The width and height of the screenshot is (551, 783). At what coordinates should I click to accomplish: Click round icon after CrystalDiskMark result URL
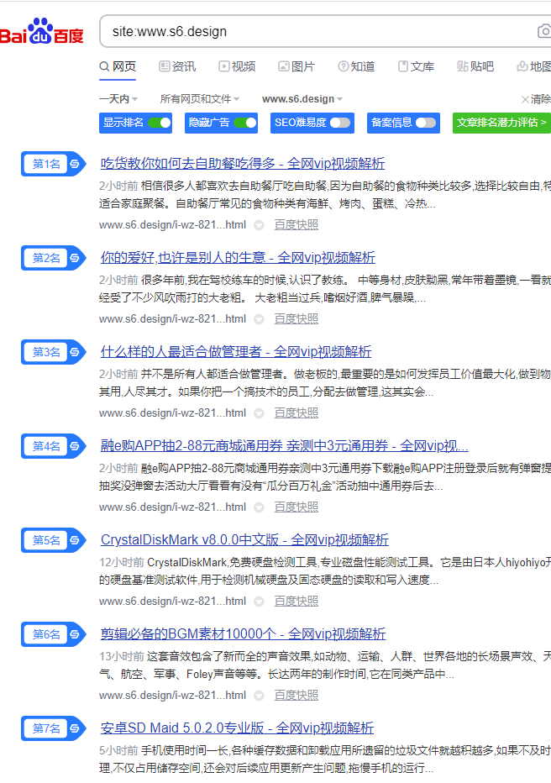coord(259,602)
